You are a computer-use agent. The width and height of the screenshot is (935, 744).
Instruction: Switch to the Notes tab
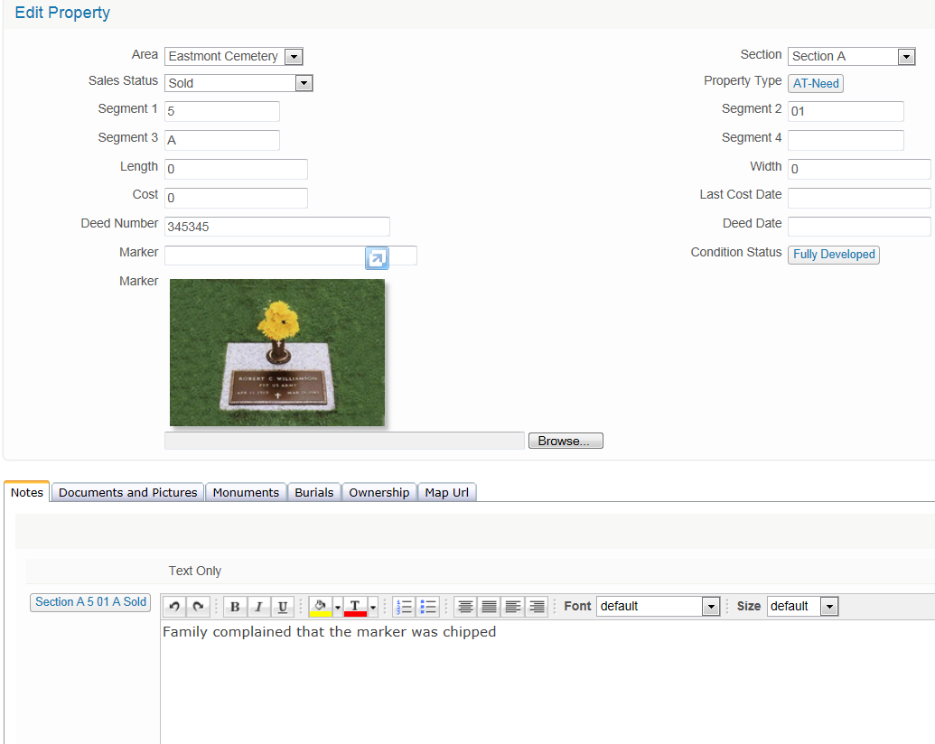[x=27, y=492]
